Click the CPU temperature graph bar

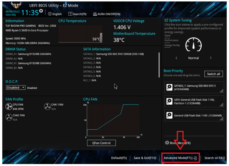(x=101, y=38)
